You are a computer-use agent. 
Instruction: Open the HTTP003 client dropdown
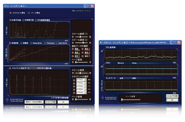[x=85, y=86]
